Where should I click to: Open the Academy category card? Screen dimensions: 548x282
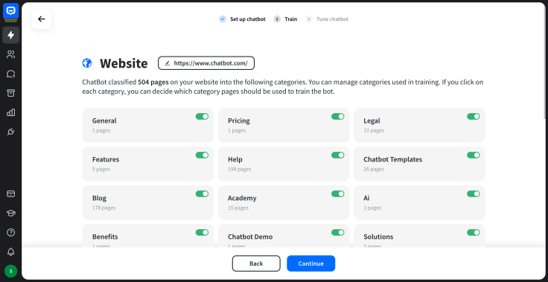(284, 202)
